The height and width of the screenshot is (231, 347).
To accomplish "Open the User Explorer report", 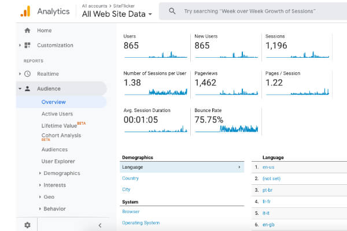I will [58, 161].
